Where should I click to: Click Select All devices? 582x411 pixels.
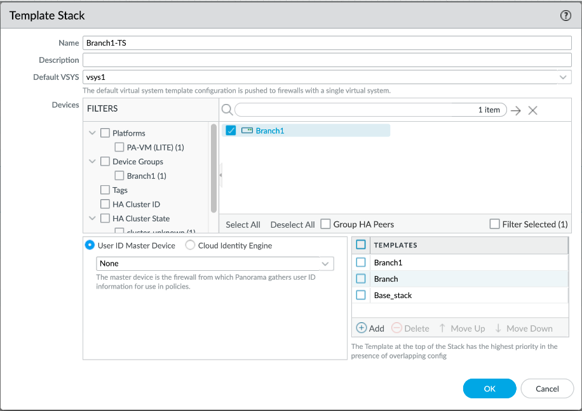243,225
